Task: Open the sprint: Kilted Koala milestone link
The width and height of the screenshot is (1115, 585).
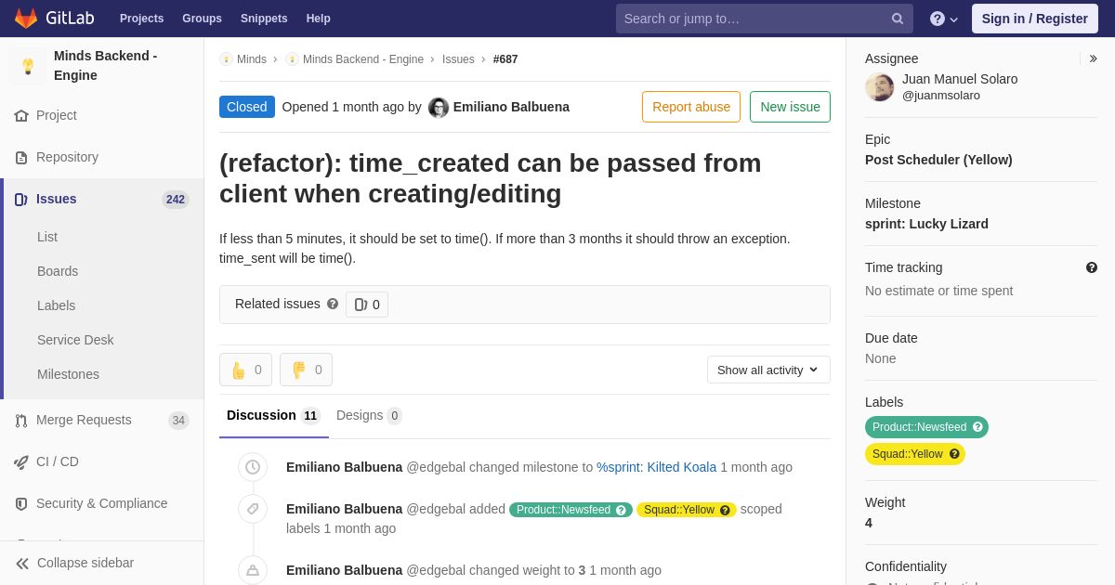Action: pyautogui.click(x=656, y=467)
